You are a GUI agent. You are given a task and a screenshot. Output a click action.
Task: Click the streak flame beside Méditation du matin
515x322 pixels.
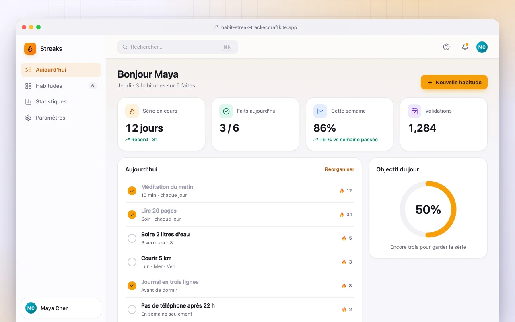342,191
